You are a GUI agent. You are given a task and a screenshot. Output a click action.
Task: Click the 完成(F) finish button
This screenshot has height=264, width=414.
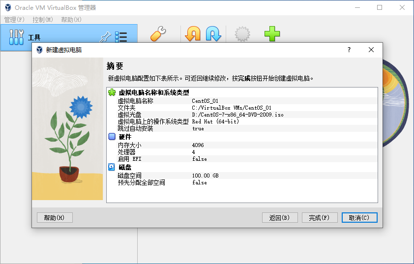[320, 218]
